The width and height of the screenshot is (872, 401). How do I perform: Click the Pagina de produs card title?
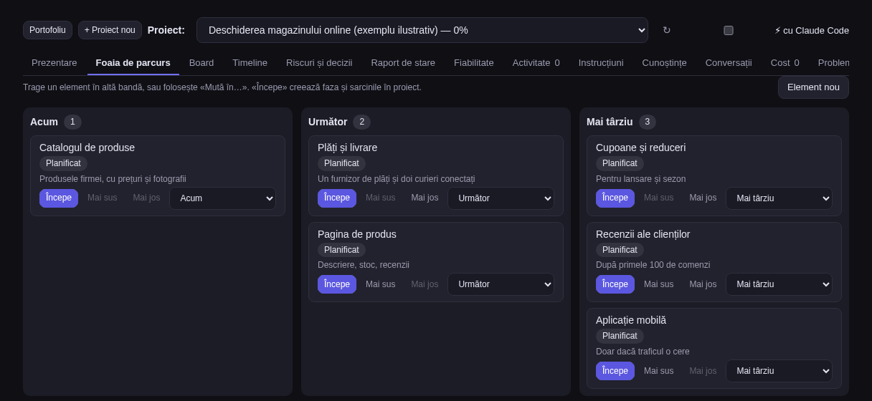pos(357,234)
